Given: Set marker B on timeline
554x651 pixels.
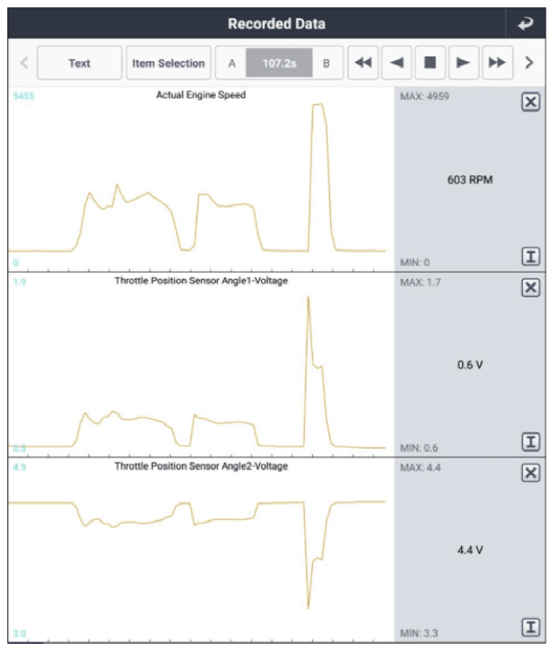Looking at the screenshot, I should click(x=326, y=64).
